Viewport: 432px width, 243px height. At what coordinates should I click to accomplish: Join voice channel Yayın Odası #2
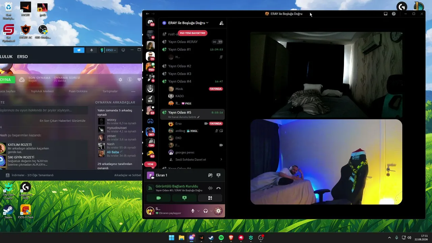[x=192, y=66]
